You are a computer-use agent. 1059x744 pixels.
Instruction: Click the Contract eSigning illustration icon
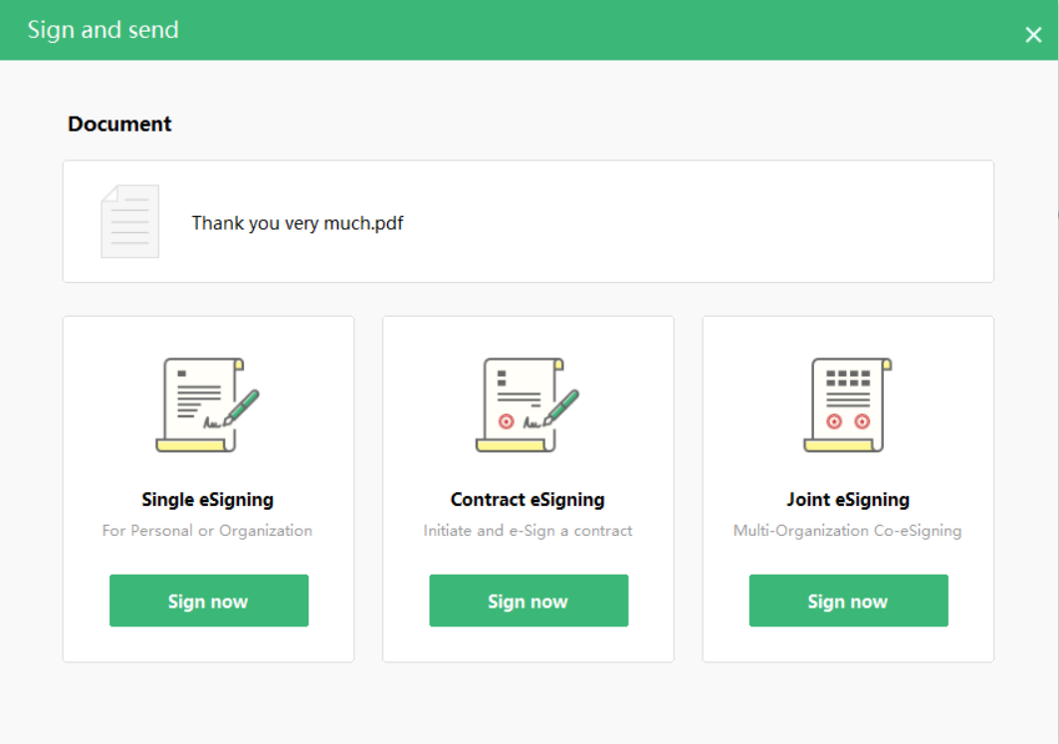click(x=528, y=404)
